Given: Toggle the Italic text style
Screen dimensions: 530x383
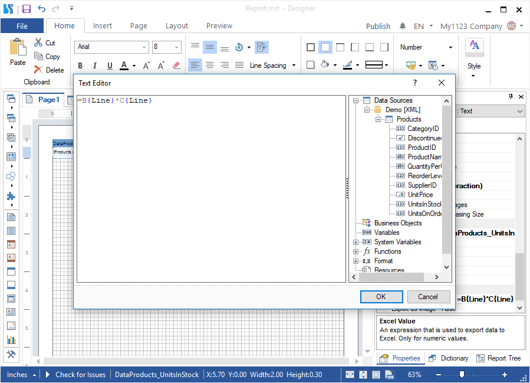Looking at the screenshot, I should pos(95,66).
